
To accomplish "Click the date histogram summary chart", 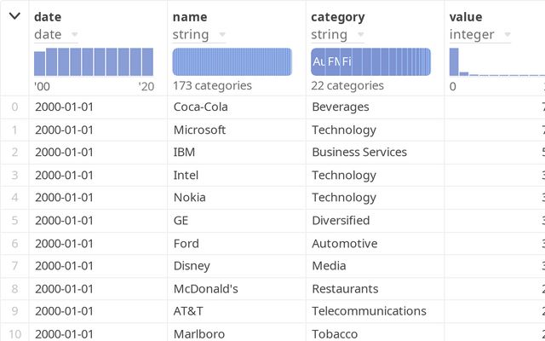I will coord(94,61).
